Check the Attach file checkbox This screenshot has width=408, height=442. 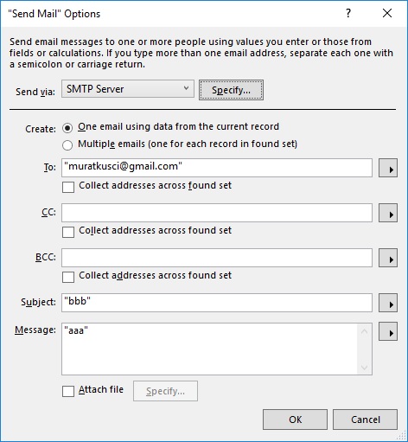tap(68, 391)
